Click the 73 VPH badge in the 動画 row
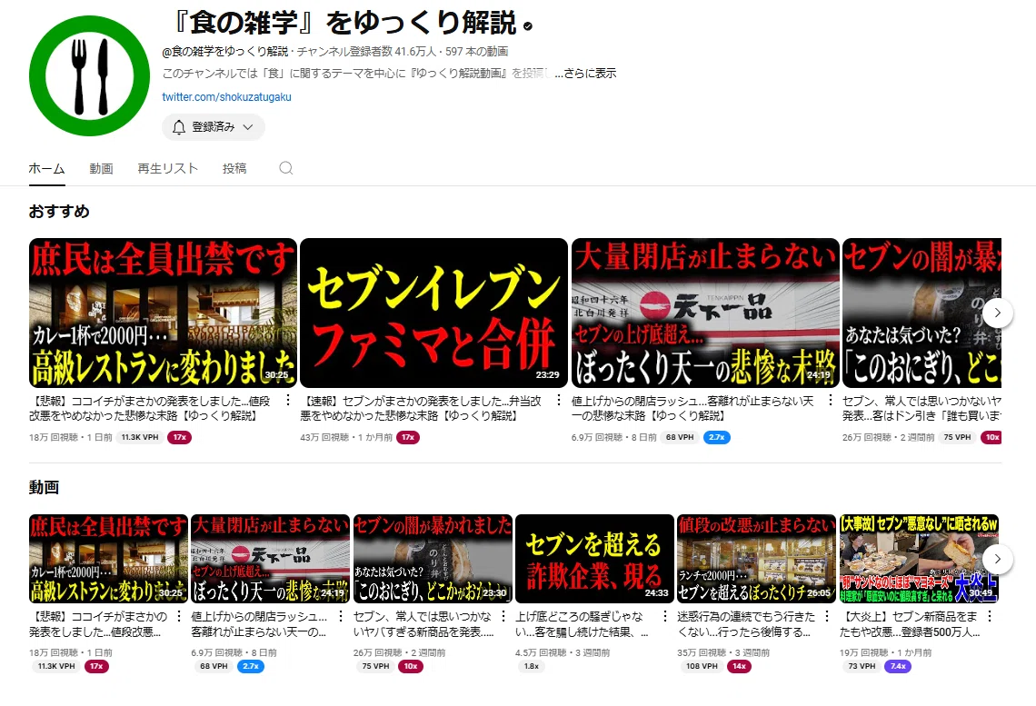Viewport: 1036px width, 706px height. [x=862, y=666]
